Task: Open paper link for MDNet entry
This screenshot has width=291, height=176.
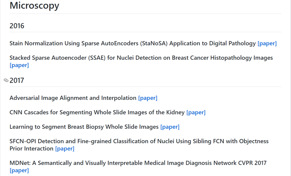Action: [19, 170]
